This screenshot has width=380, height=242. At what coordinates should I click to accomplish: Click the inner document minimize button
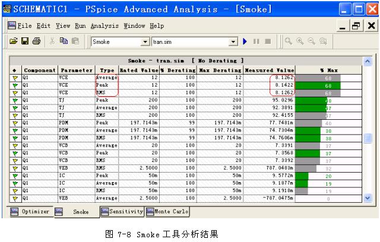pos(343,26)
